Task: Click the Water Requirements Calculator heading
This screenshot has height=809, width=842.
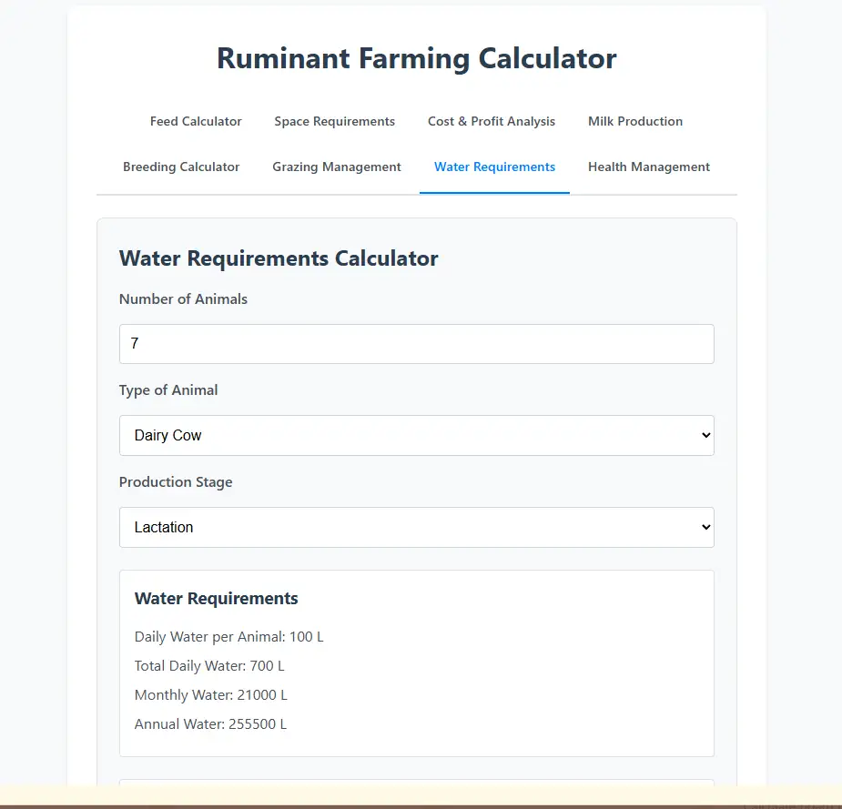Action: 279,258
